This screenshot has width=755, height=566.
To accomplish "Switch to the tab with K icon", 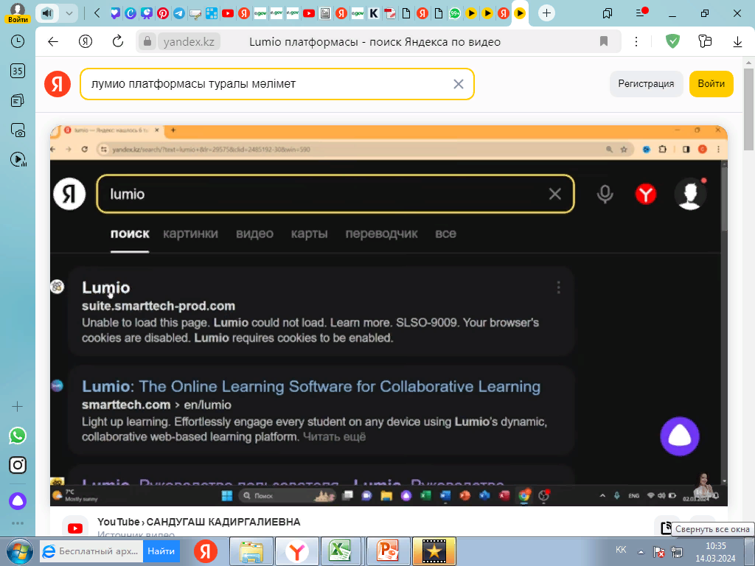I will [374, 13].
